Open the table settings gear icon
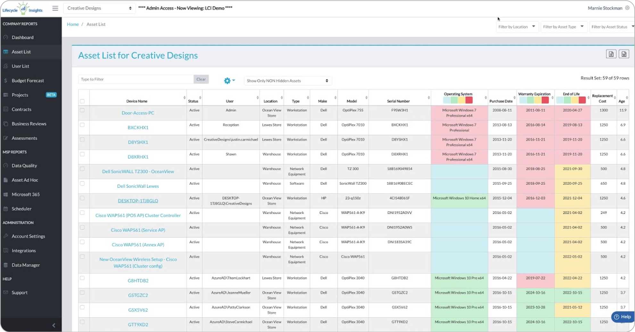 point(227,81)
